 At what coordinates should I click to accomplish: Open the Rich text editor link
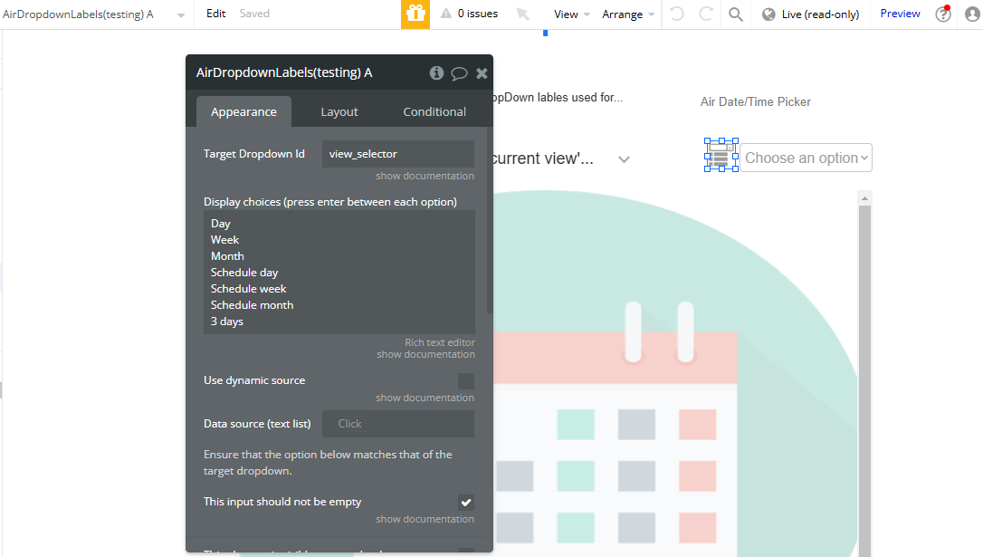(x=439, y=342)
